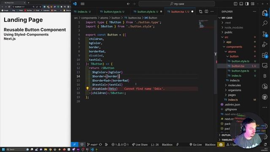Click Go Live server button

(x=195, y=144)
